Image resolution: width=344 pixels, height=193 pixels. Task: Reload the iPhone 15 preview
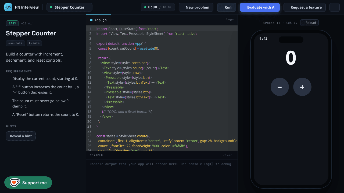309,23
